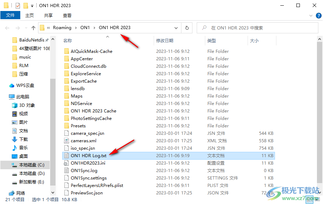Open Help via the question mark icon
The image size is (323, 204).
click(x=318, y=16)
